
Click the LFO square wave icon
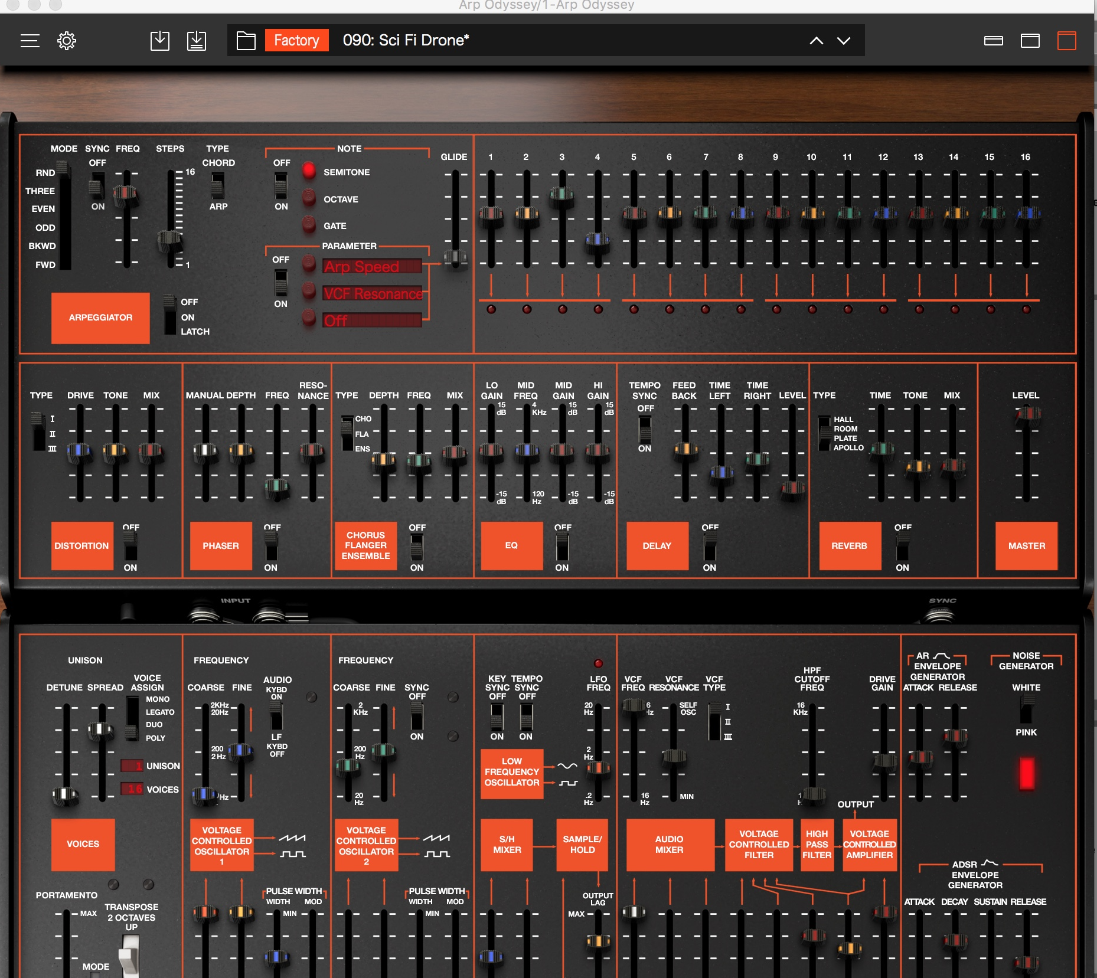(567, 783)
